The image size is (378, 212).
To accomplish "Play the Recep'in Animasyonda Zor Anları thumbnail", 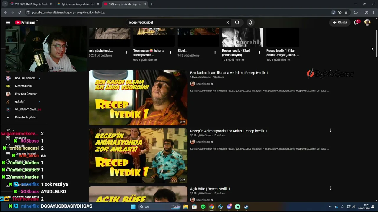I will pyautogui.click(x=138, y=156).
